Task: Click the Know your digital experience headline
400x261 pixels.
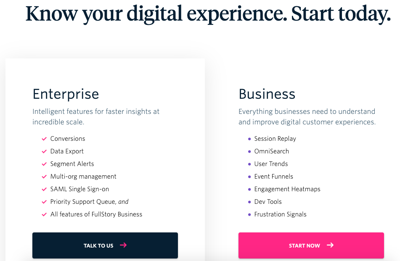Action: 208,14
